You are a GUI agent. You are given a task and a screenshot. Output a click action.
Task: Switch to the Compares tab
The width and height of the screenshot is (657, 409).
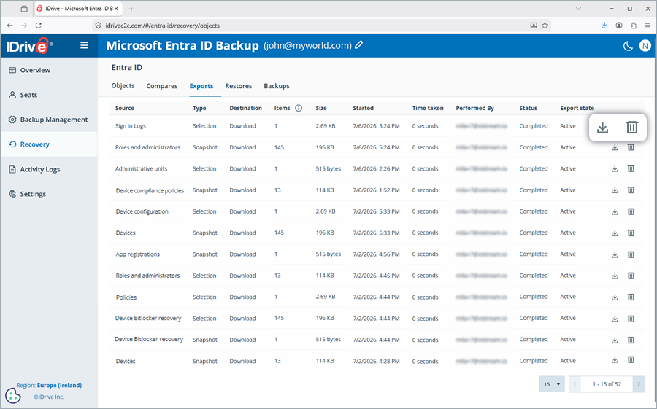click(162, 86)
